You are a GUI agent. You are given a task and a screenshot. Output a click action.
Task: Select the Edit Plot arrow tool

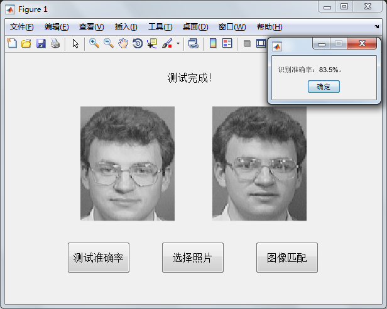[x=75, y=44]
